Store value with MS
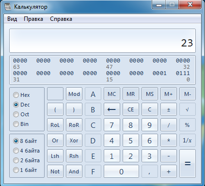 click(150, 94)
